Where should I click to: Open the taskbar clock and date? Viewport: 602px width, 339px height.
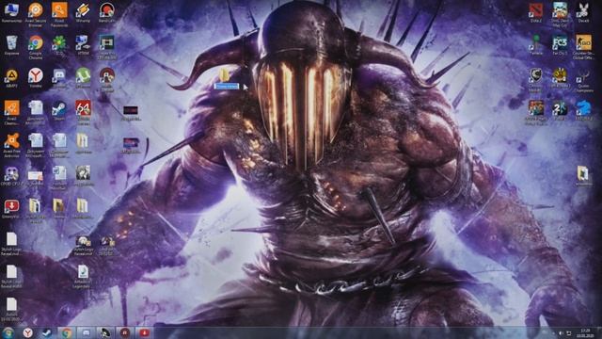585,333
